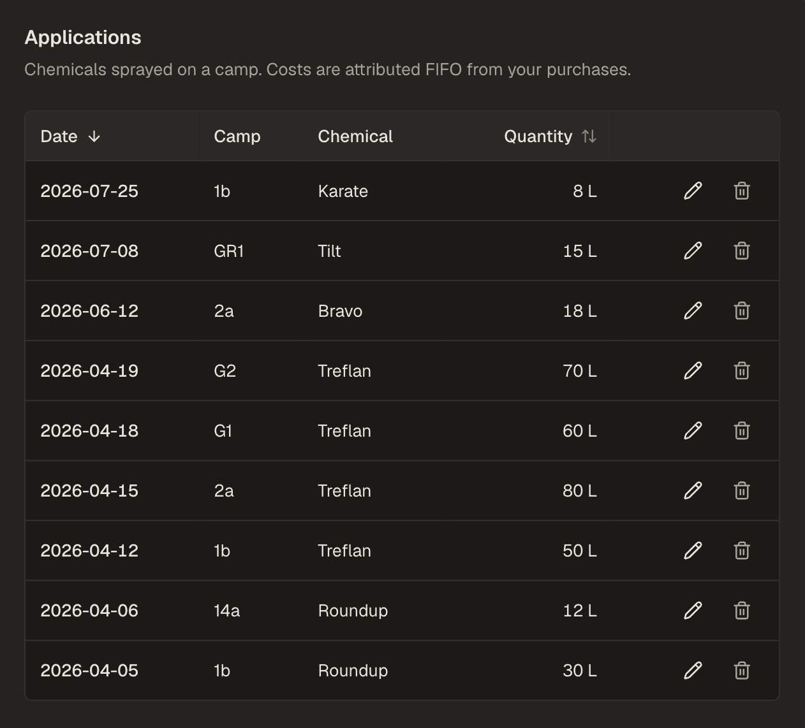Select the date 2026-04-18

point(89,431)
